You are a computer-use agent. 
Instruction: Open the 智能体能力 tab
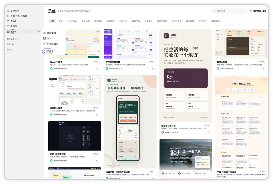(x=216, y=21)
